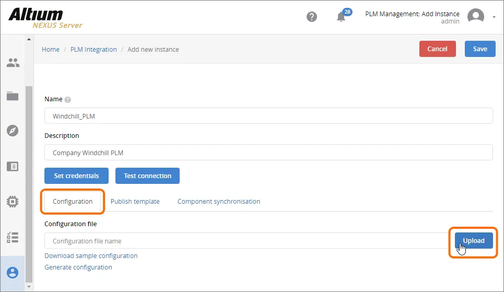Select the Configuration tab

click(x=73, y=201)
